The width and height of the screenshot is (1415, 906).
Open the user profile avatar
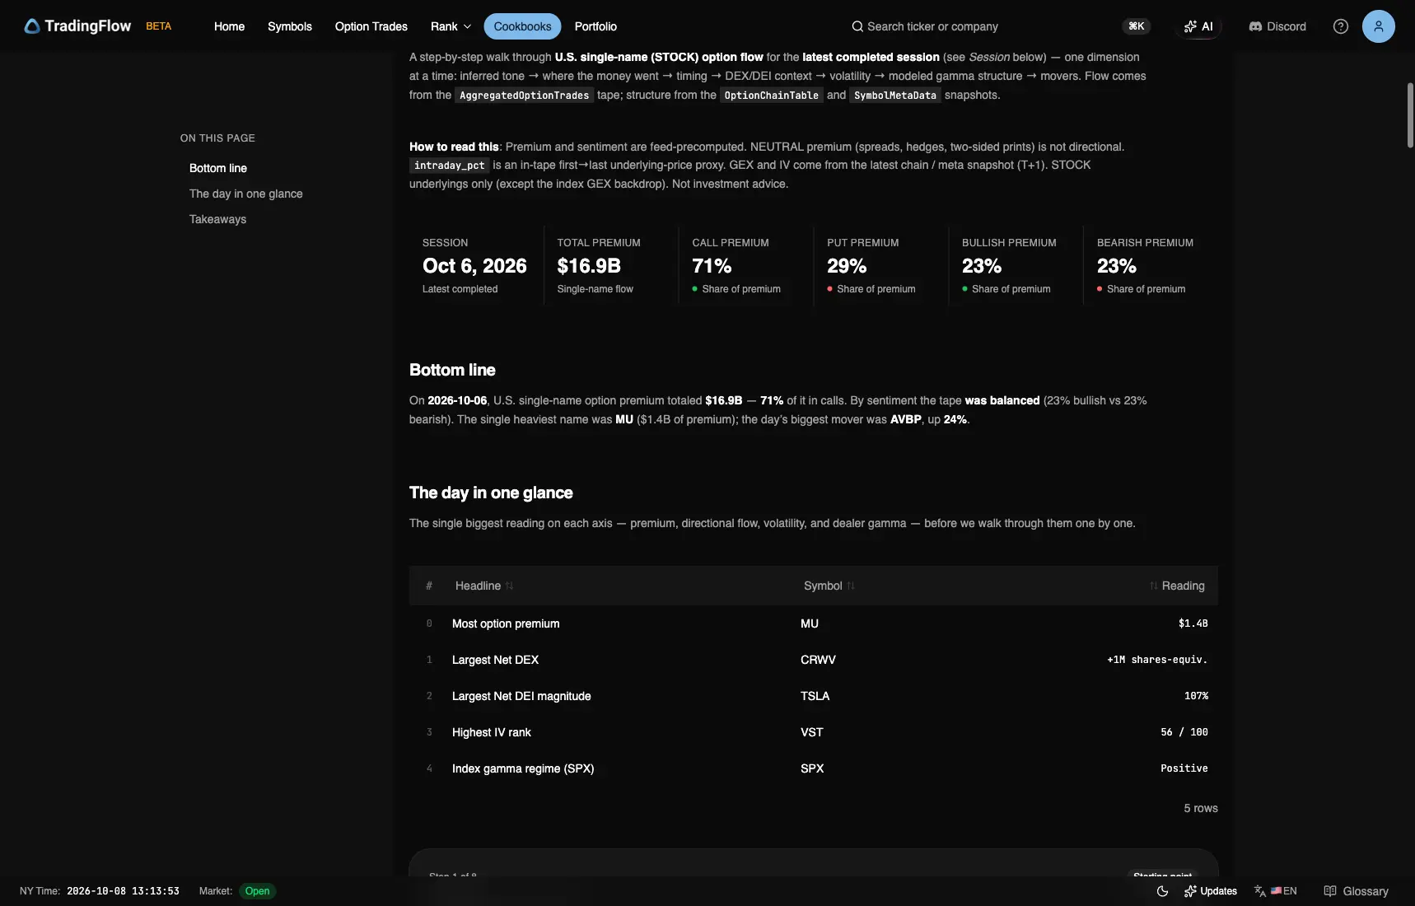(x=1379, y=26)
